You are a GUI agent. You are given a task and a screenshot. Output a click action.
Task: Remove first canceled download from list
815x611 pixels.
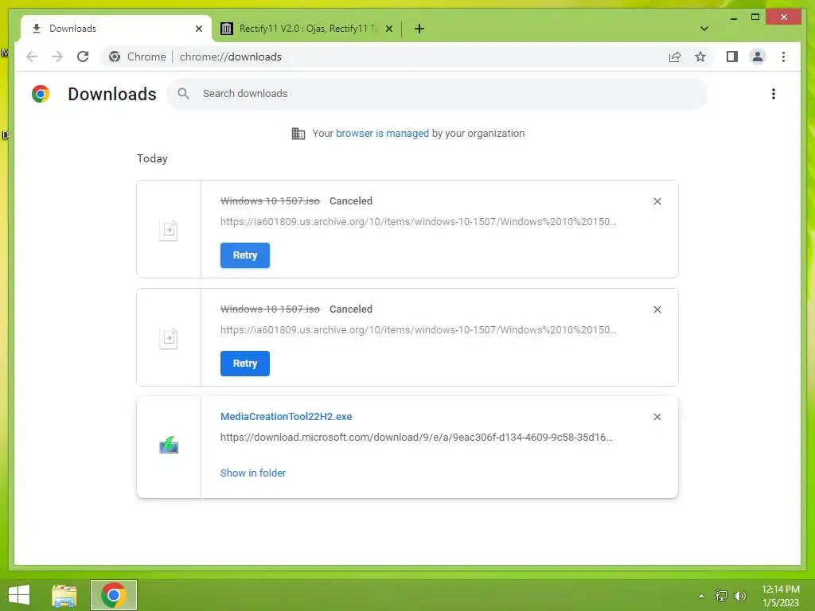coord(657,201)
